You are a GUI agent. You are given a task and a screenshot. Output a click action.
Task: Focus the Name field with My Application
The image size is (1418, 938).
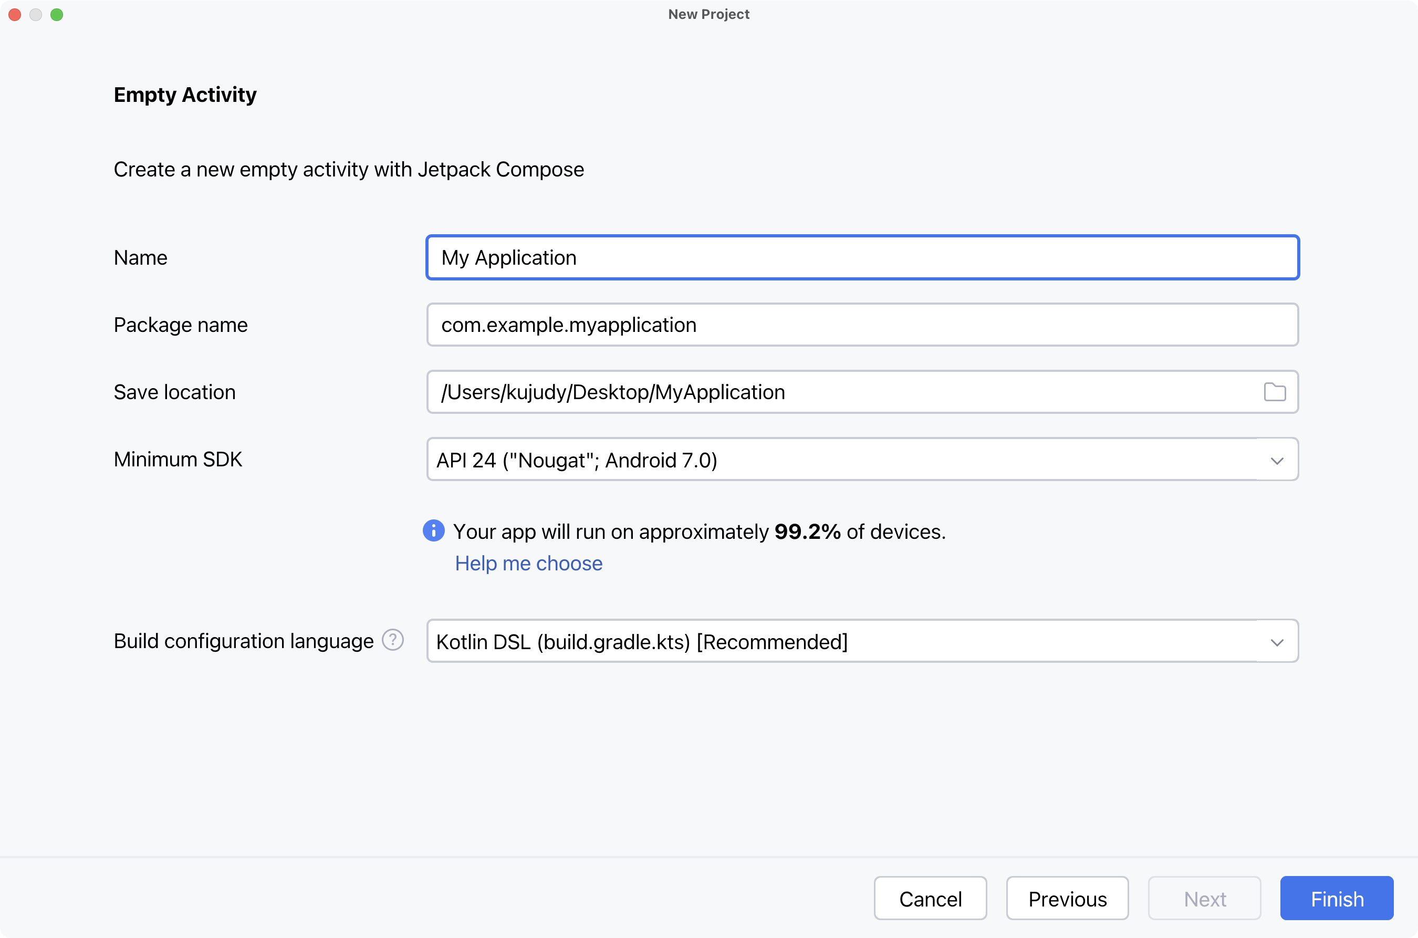click(x=862, y=258)
